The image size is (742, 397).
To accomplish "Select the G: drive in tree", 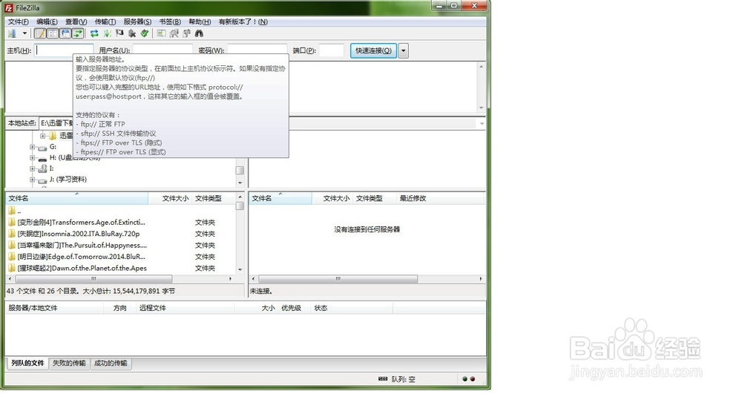I will click(x=53, y=147).
